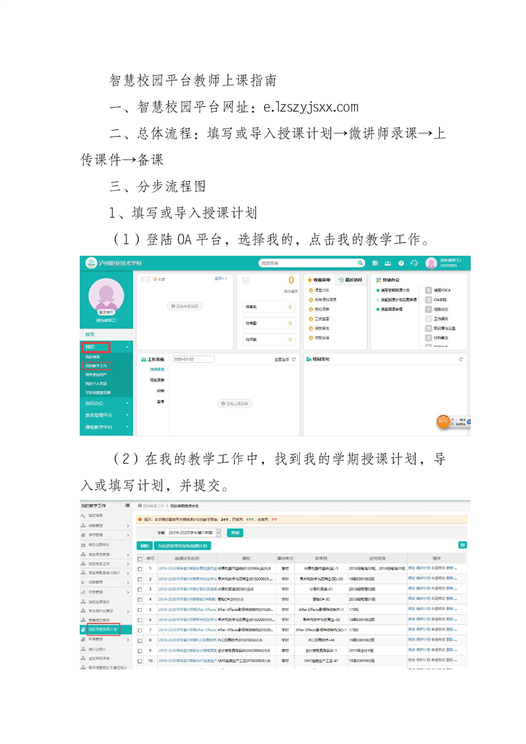Click the column settings icon above table
This screenshot has width=526, height=744.
[x=462, y=545]
